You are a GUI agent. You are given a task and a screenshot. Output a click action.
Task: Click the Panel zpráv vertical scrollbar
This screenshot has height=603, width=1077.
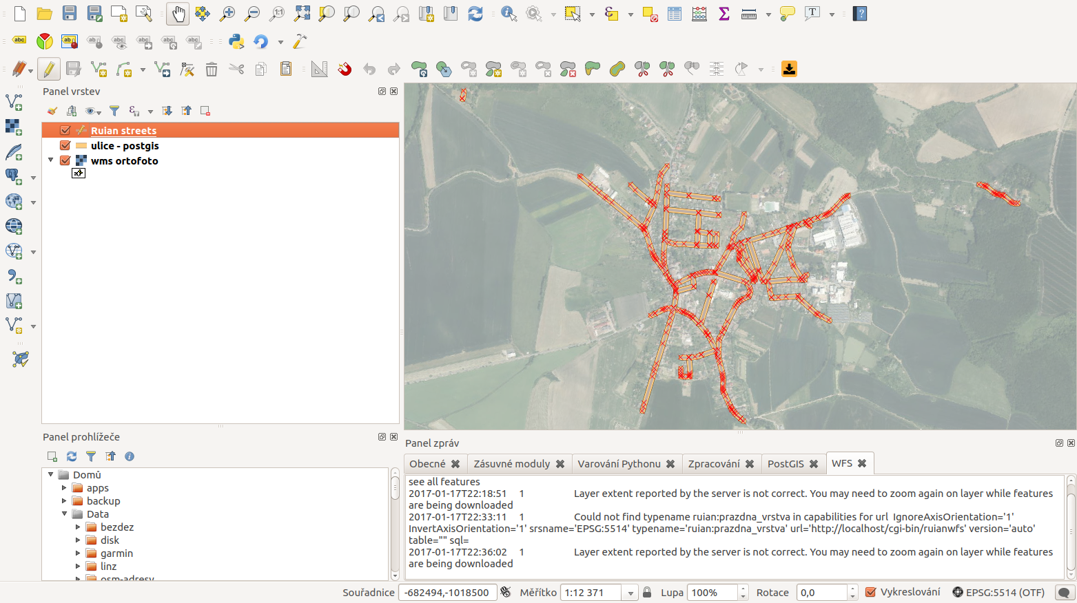1071,527
